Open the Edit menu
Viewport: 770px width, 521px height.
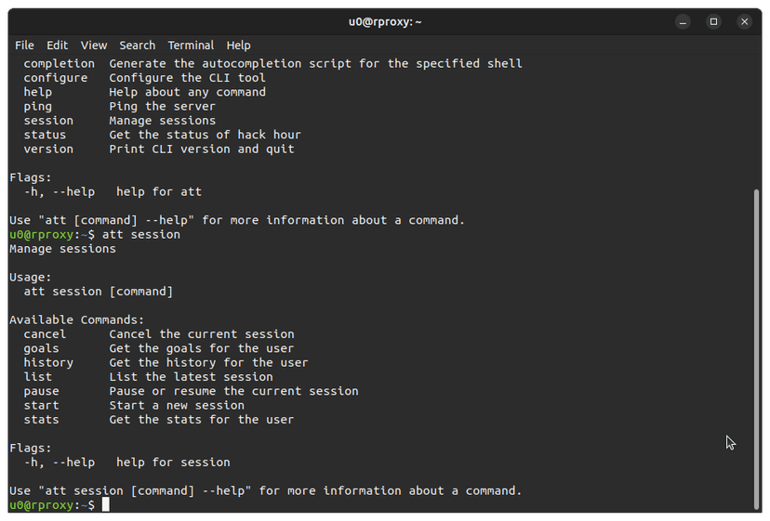click(x=58, y=45)
